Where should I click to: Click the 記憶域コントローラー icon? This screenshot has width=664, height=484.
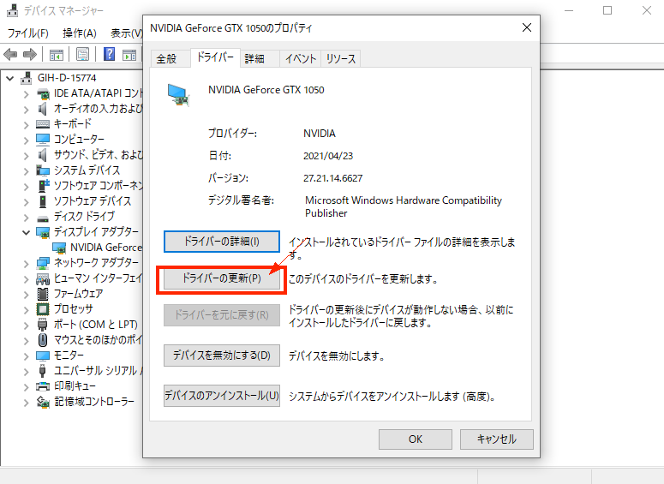pos(43,402)
